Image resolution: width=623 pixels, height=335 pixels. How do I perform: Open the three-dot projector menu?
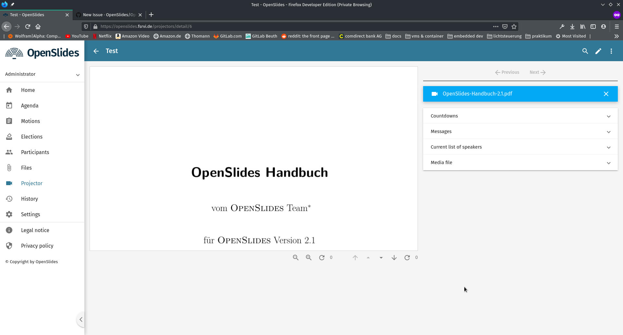pyautogui.click(x=611, y=51)
